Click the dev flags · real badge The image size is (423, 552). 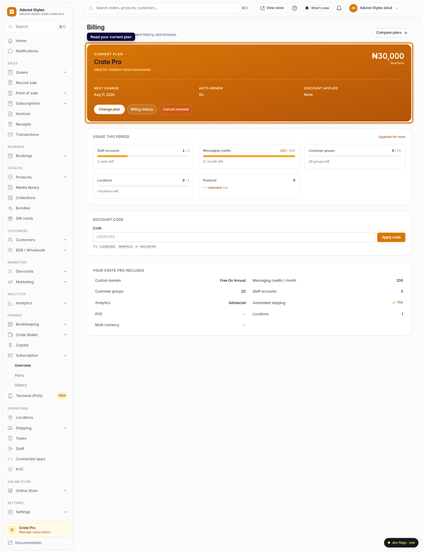(x=401, y=543)
